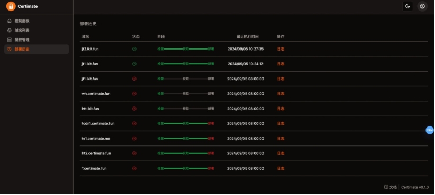Click the red failed icon for *.certimate.fun
The height and width of the screenshot is (195, 435).
click(x=134, y=168)
